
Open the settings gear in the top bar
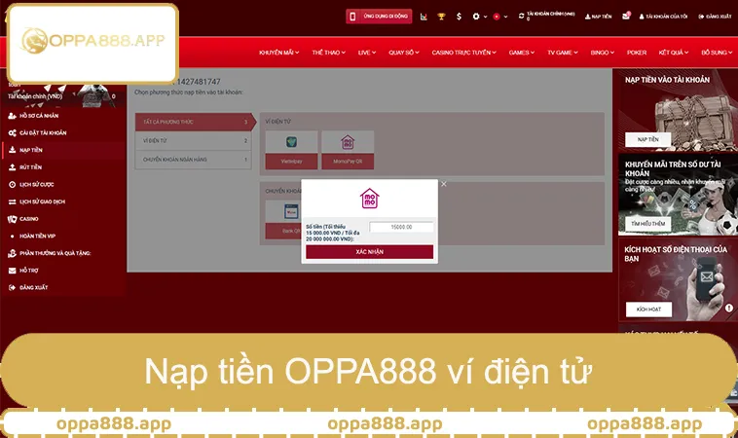(x=476, y=17)
